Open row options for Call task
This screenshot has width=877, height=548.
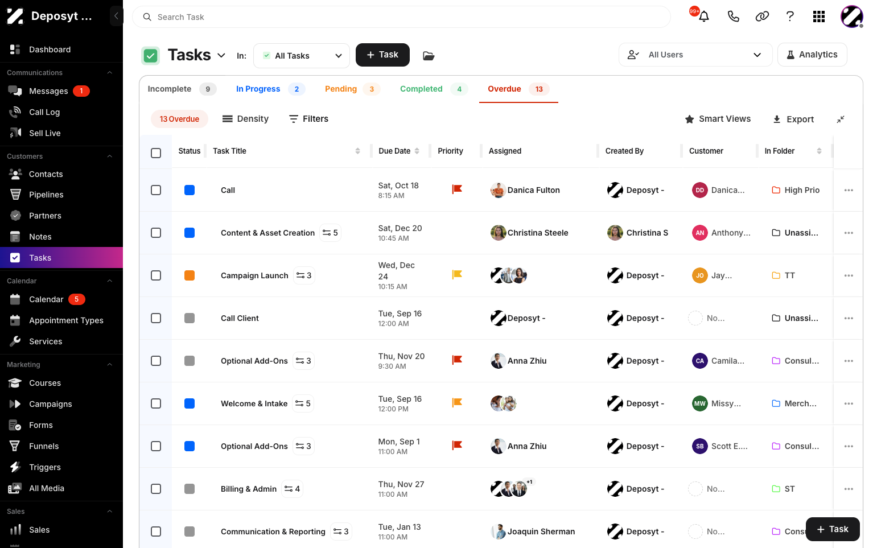click(849, 190)
